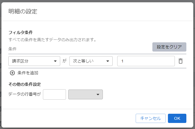Expand using the 次と等しい dropdown arrow
195x129 pixels.
click(108, 61)
